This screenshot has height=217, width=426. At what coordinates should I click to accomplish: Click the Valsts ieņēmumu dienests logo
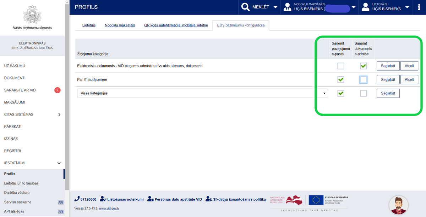32,17
